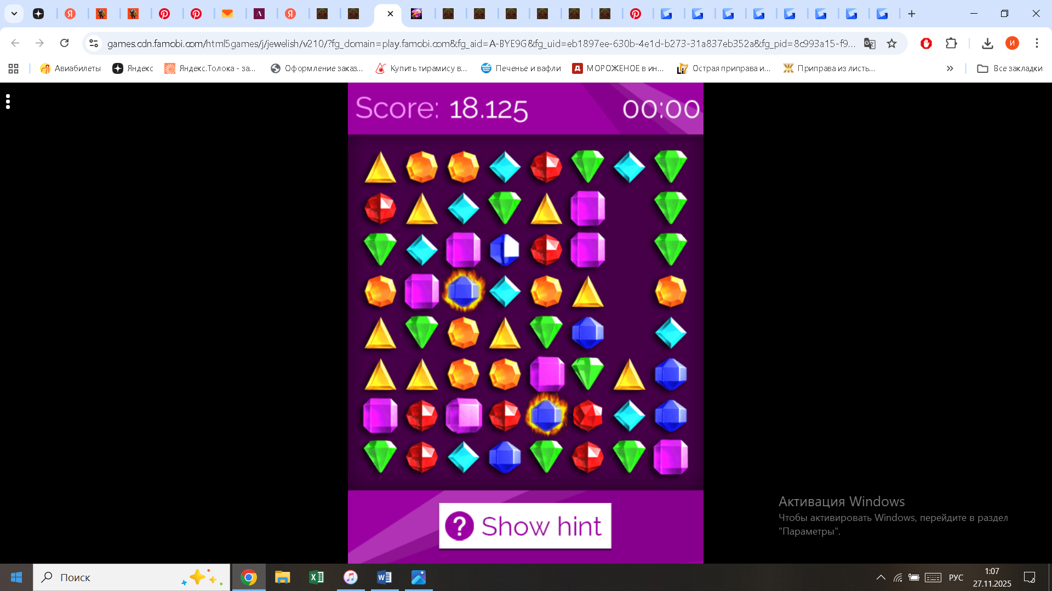
Task: Open the three-dot game menu at left
Action: 8,101
